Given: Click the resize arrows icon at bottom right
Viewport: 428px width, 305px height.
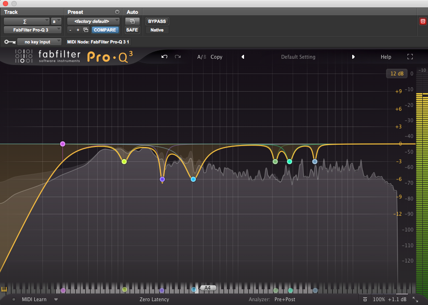Looking at the screenshot, I should (415, 300).
